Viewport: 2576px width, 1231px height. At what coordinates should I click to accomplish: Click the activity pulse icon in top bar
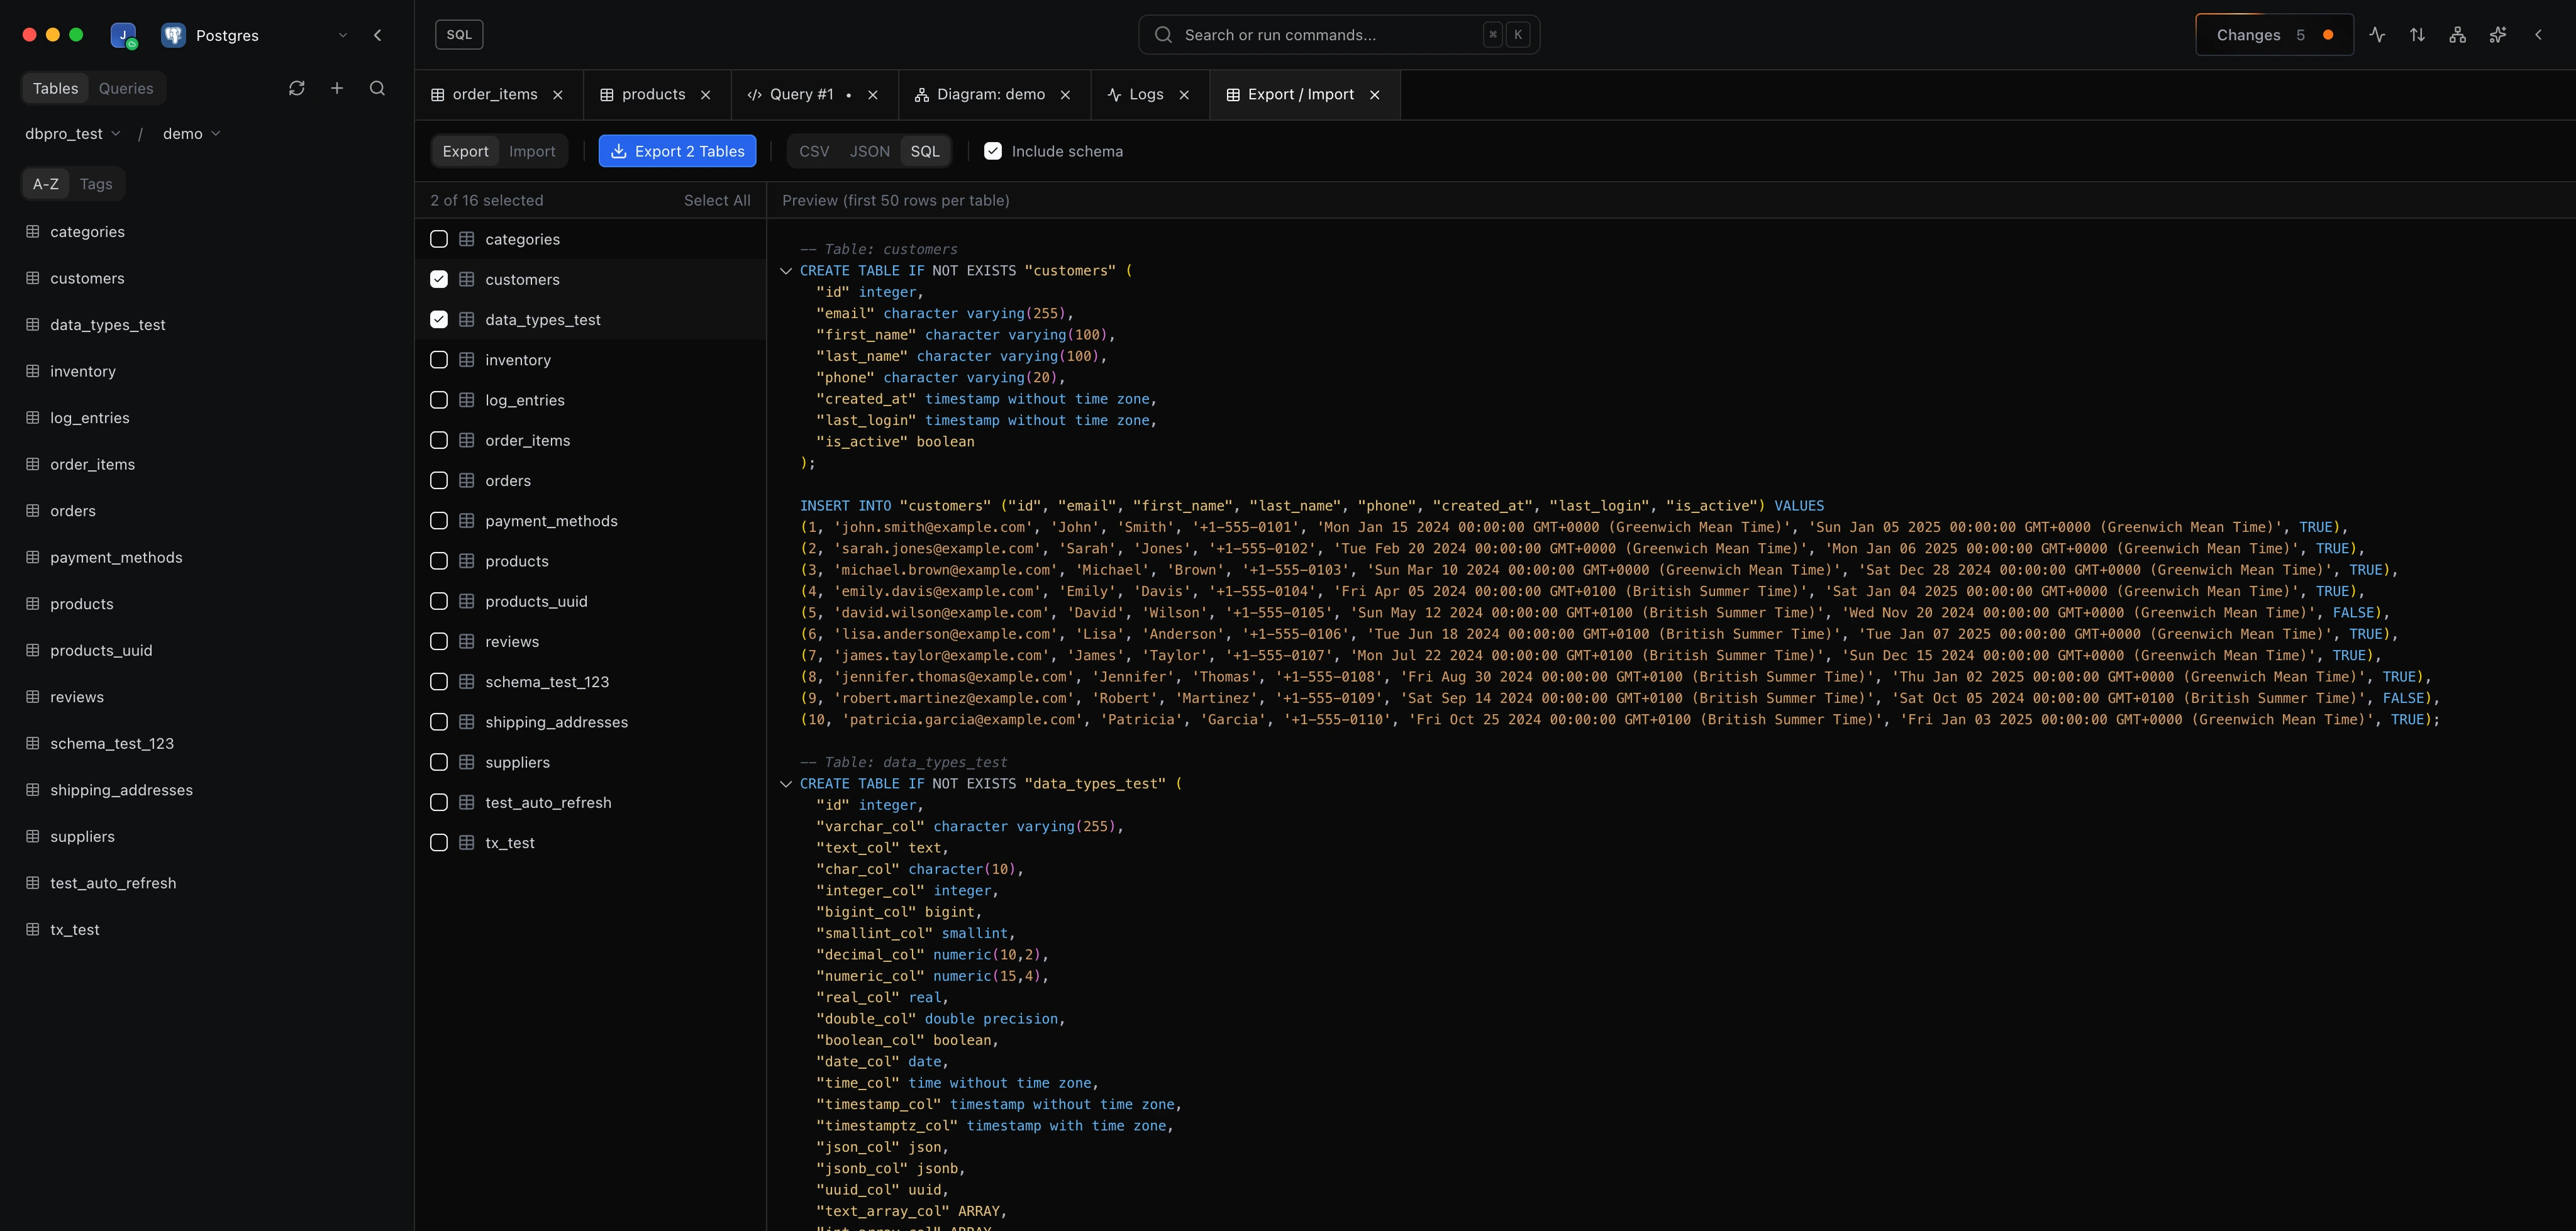click(2377, 35)
